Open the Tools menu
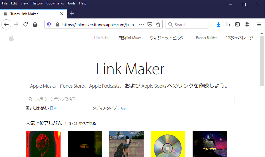This screenshot has height=157, width=265. click(x=71, y=3)
